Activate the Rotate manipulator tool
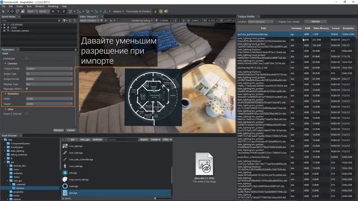 (x=17, y=11)
